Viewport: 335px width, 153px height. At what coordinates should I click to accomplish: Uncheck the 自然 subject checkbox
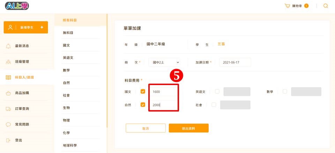pos(143,105)
